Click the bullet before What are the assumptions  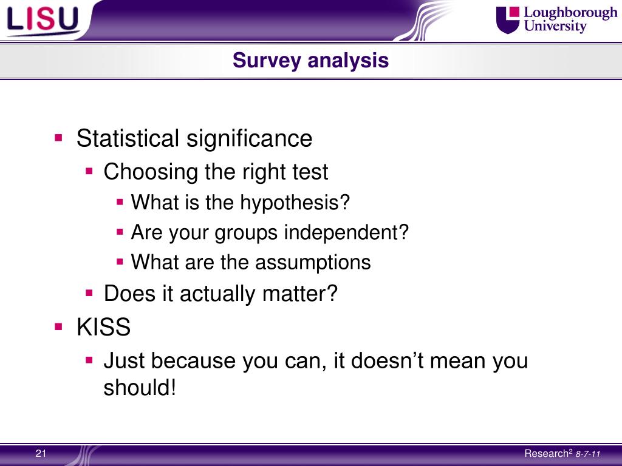click(x=120, y=262)
